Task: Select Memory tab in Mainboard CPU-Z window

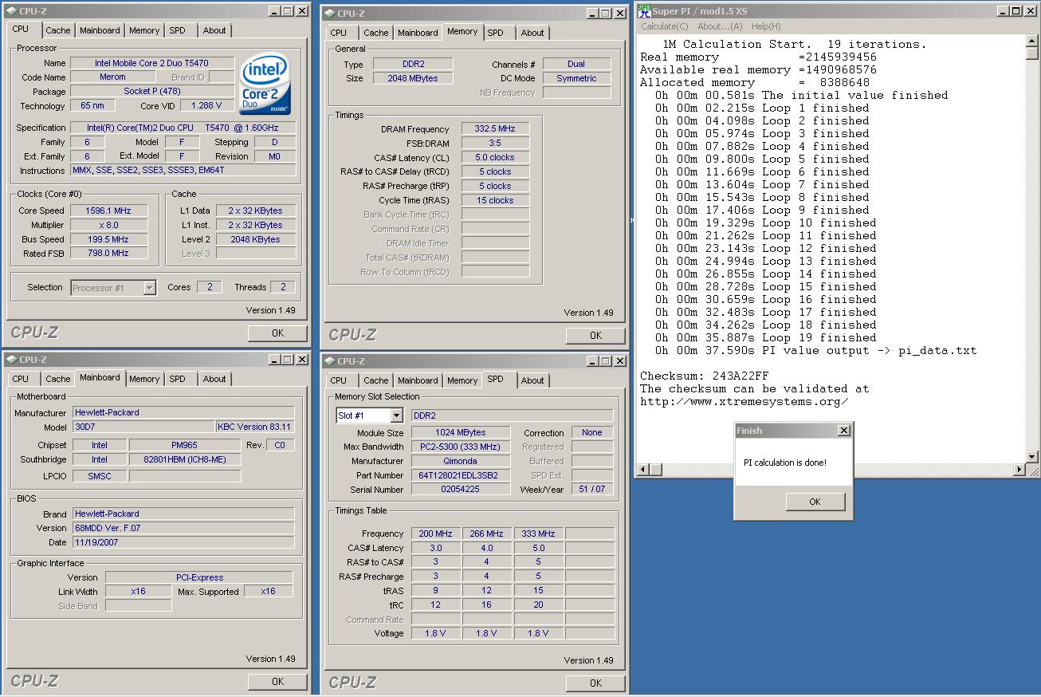Action: 144,379
